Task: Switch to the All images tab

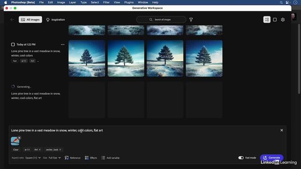Action: [30, 20]
